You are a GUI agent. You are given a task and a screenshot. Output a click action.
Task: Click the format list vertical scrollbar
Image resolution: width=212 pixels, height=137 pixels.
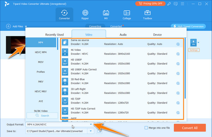[x=185, y=68]
